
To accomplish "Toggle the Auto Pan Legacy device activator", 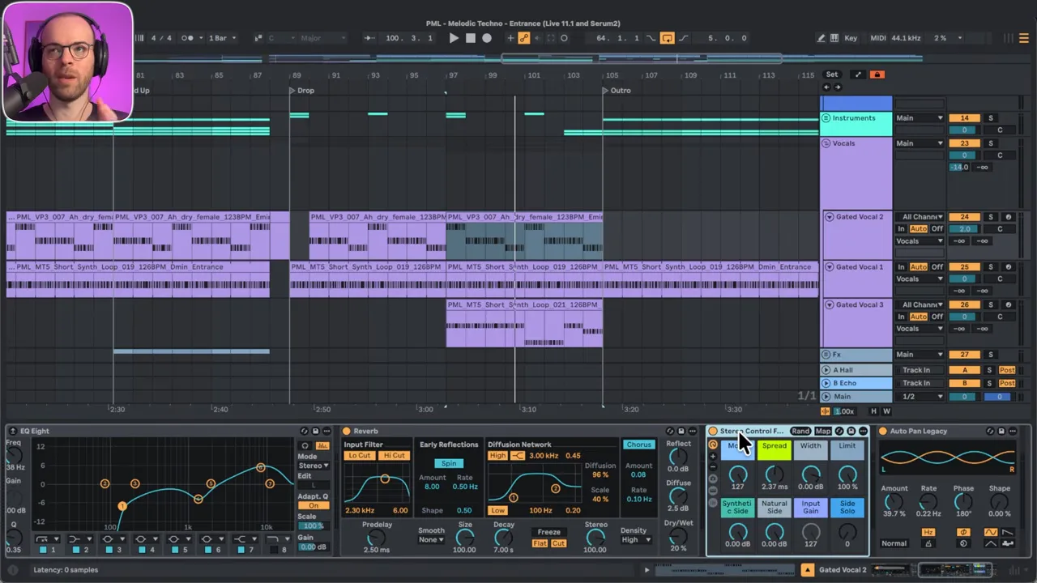I will (883, 431).
